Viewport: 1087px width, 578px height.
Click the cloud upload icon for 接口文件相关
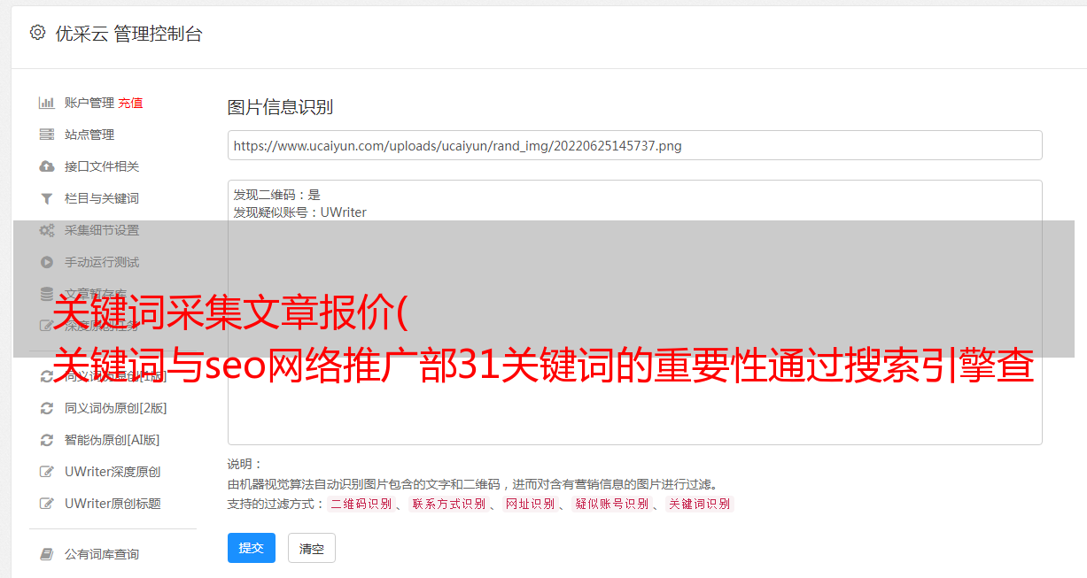point(47,166)
